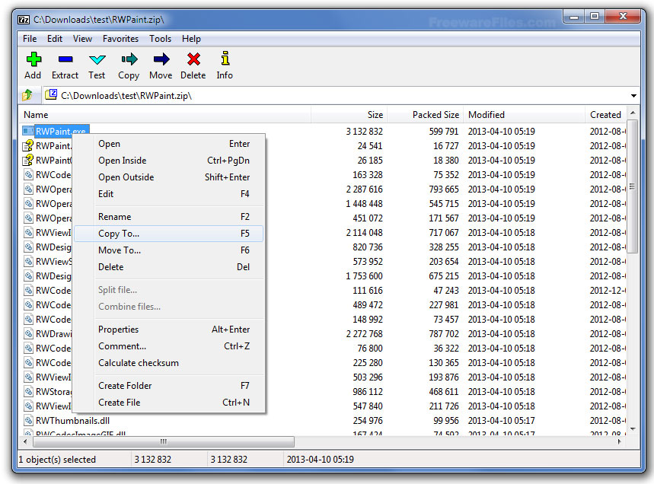The width and height of the screenshot is (654, 484).
Task: Choose Open Inside in context menu
Action: point(168,161)
